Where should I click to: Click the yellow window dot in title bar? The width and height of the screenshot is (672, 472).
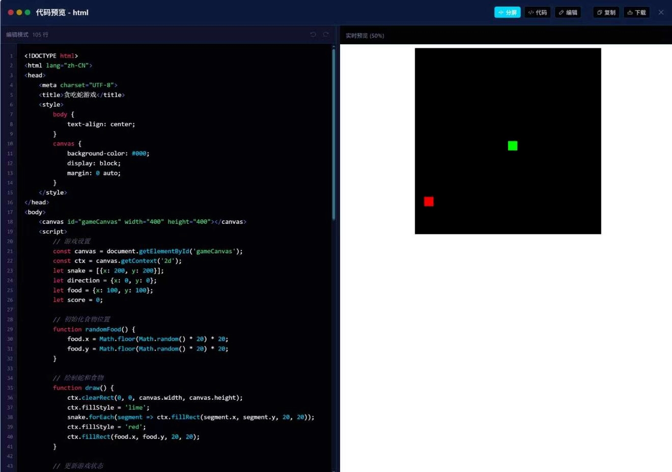click(19, 12)
